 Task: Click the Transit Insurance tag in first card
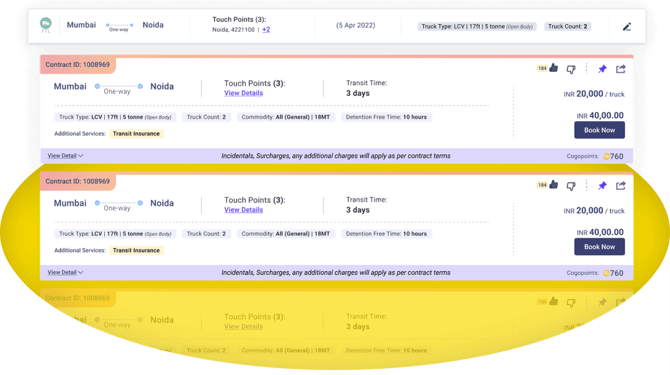136,133
